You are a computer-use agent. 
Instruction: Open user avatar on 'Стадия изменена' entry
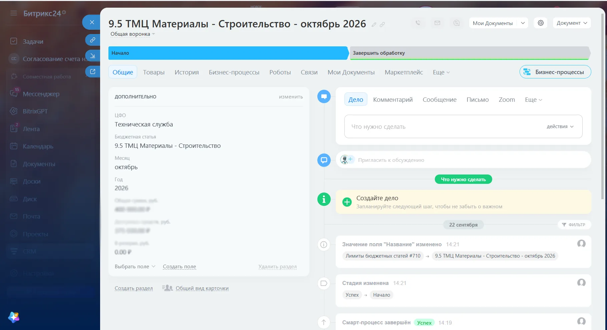coord(581,283)
